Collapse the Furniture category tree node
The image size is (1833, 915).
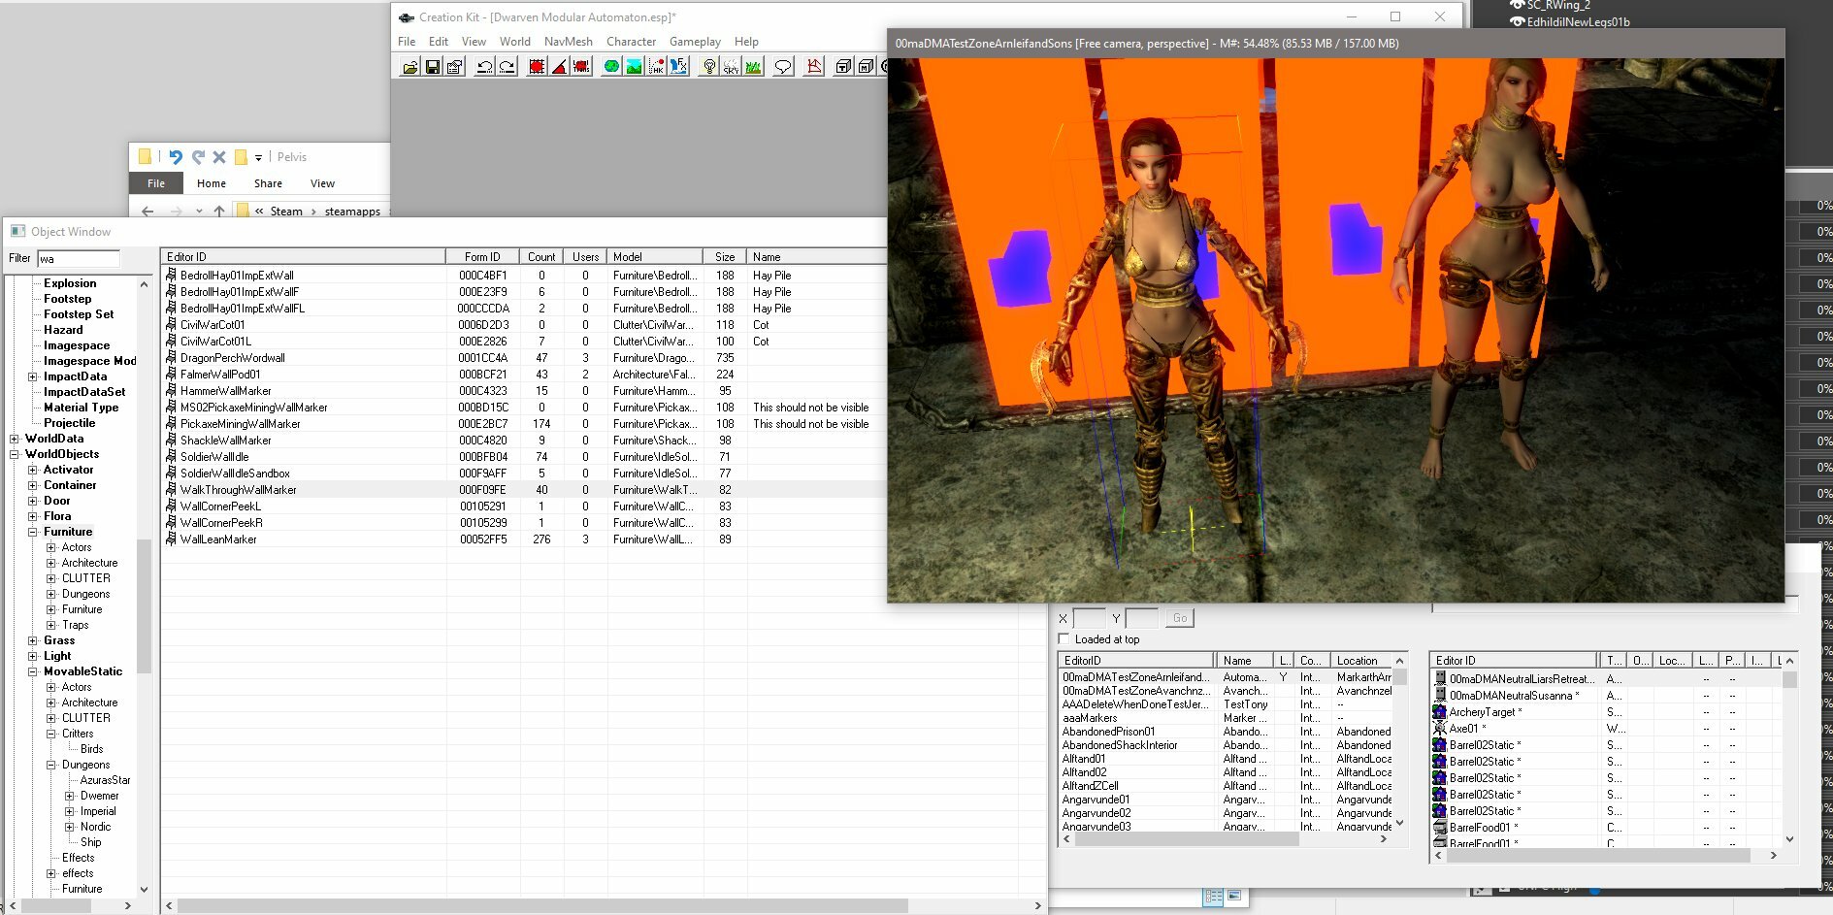tap(33, 532)
